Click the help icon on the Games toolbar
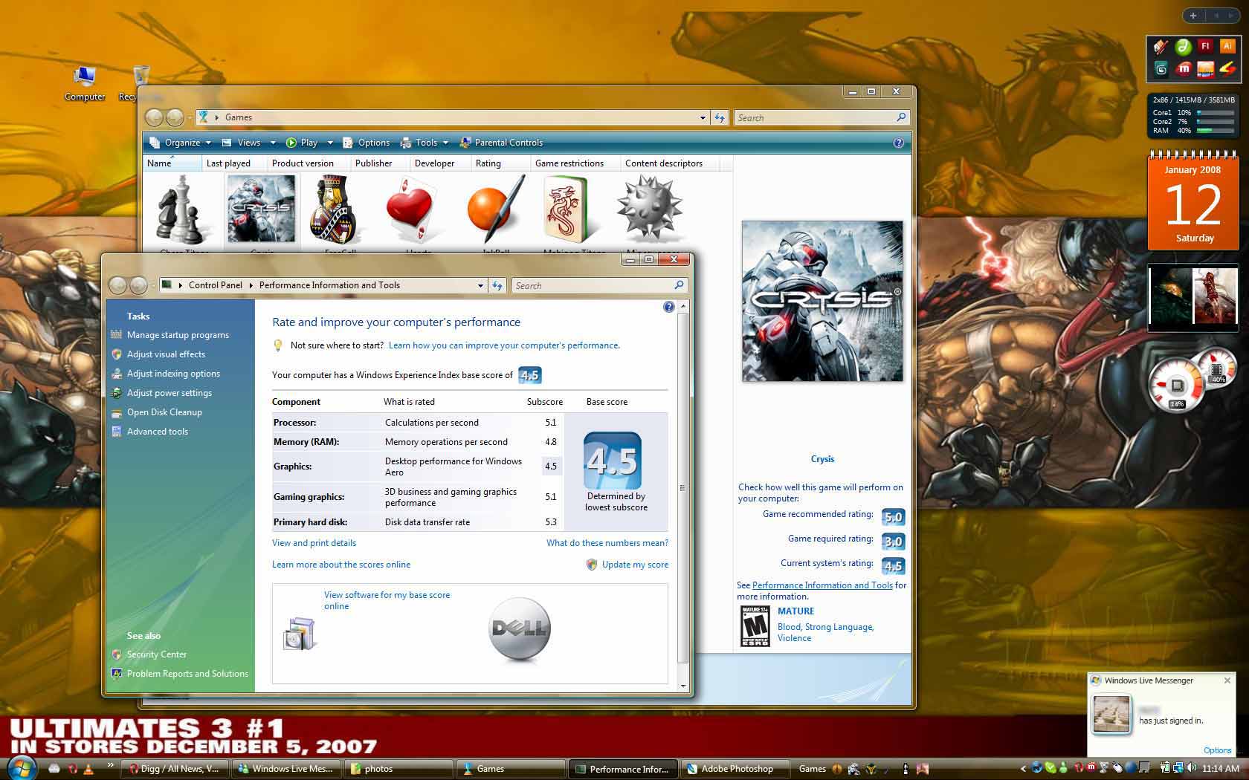1249x780 pixels. [x=898, y=143]
